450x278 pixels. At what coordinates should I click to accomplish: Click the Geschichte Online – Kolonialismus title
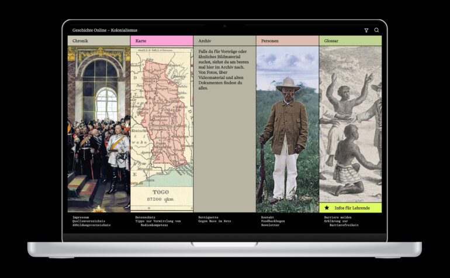105,30
